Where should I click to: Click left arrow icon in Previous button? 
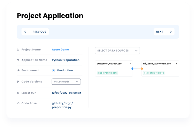(x=25, y=32)
